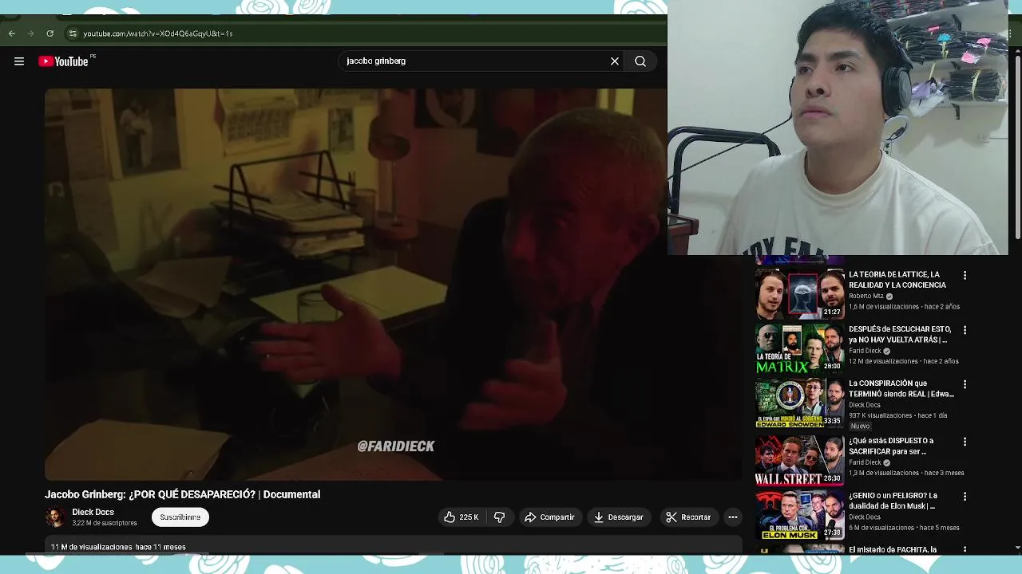This screenshot has width=1022, height=574.
Task: Open options menu for ¿Qué estás DISPUESTO video
Action: [965, 442]
